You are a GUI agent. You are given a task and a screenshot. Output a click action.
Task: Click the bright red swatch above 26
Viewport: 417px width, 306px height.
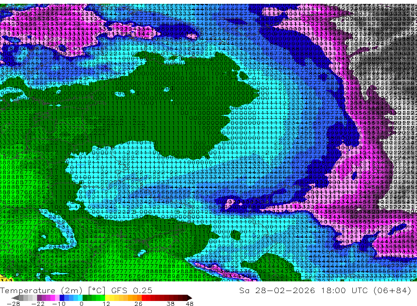click(x=144, y=298)
